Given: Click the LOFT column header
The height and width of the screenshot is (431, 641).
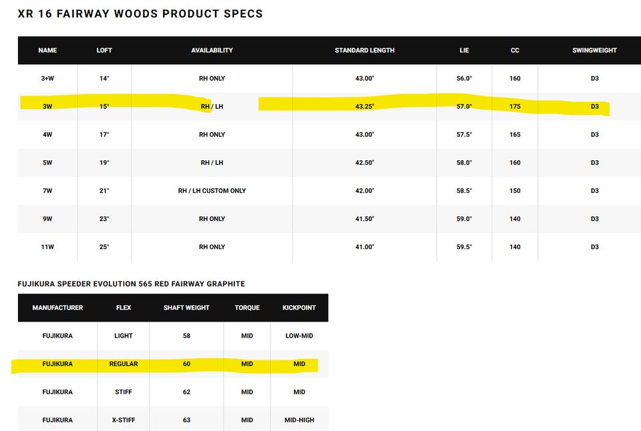Looking at the screenshot, I should [x=104, y=50].
